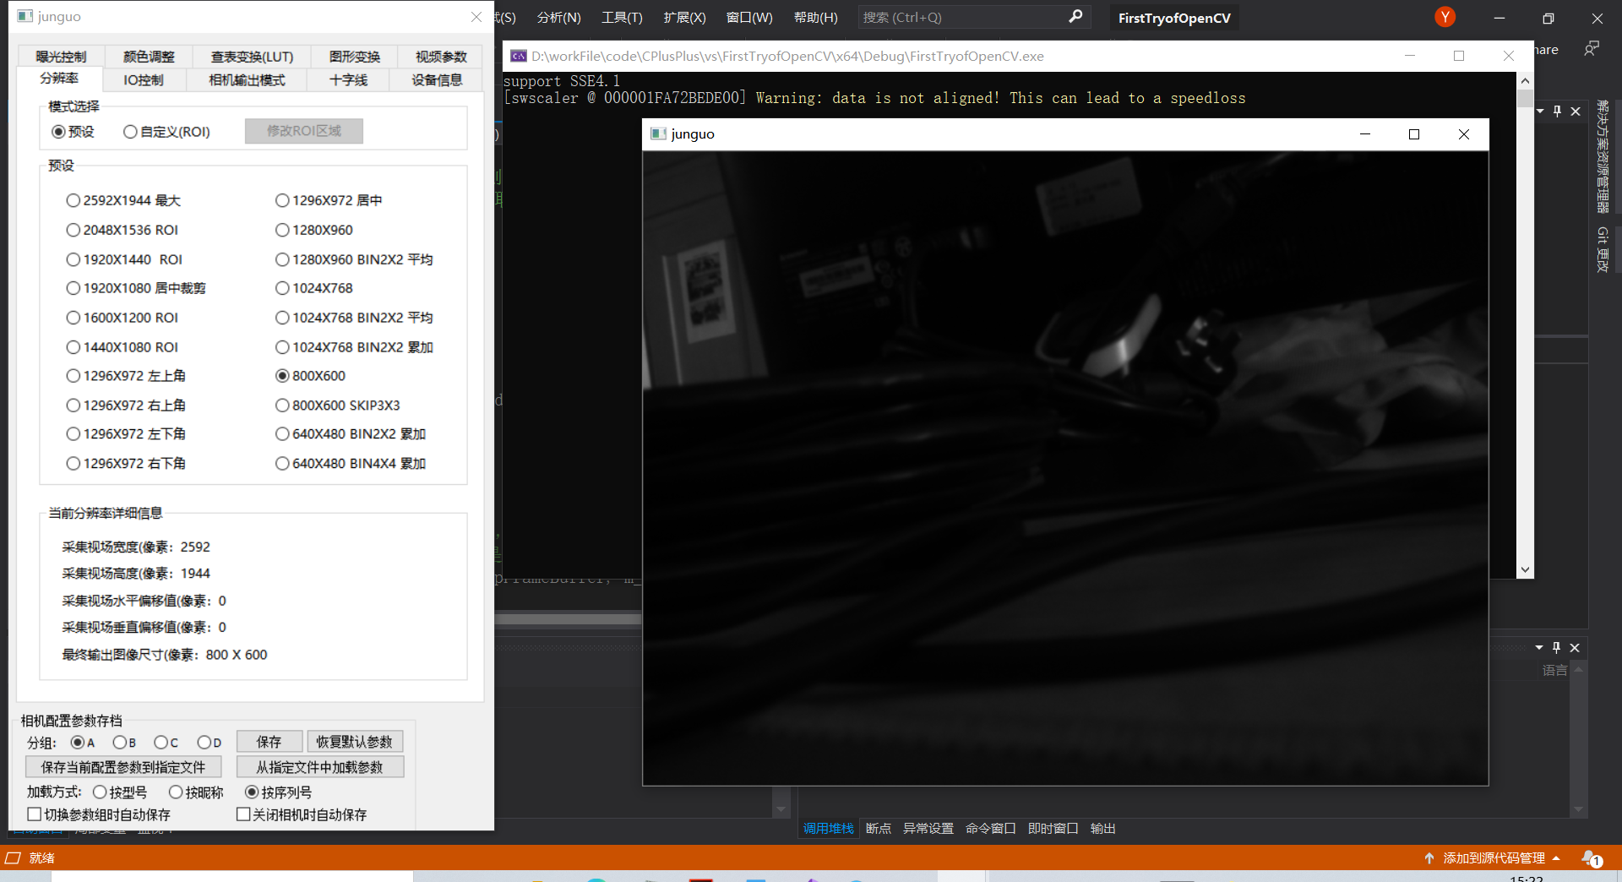Select the 1280X960 resolution preset
The width and height of the screenshot is (1622, 882).
[x=282, y=229]
